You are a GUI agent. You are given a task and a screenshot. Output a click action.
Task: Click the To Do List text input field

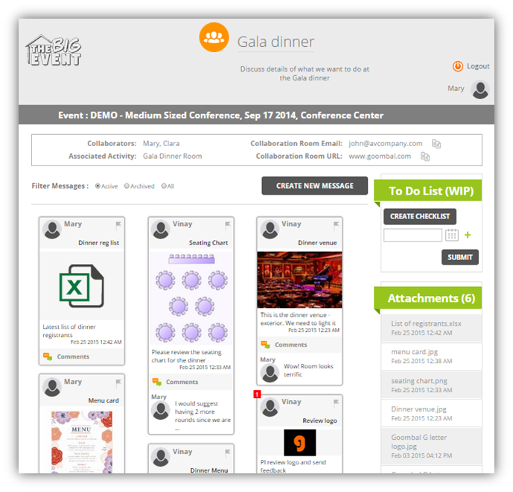coord(412,235)
